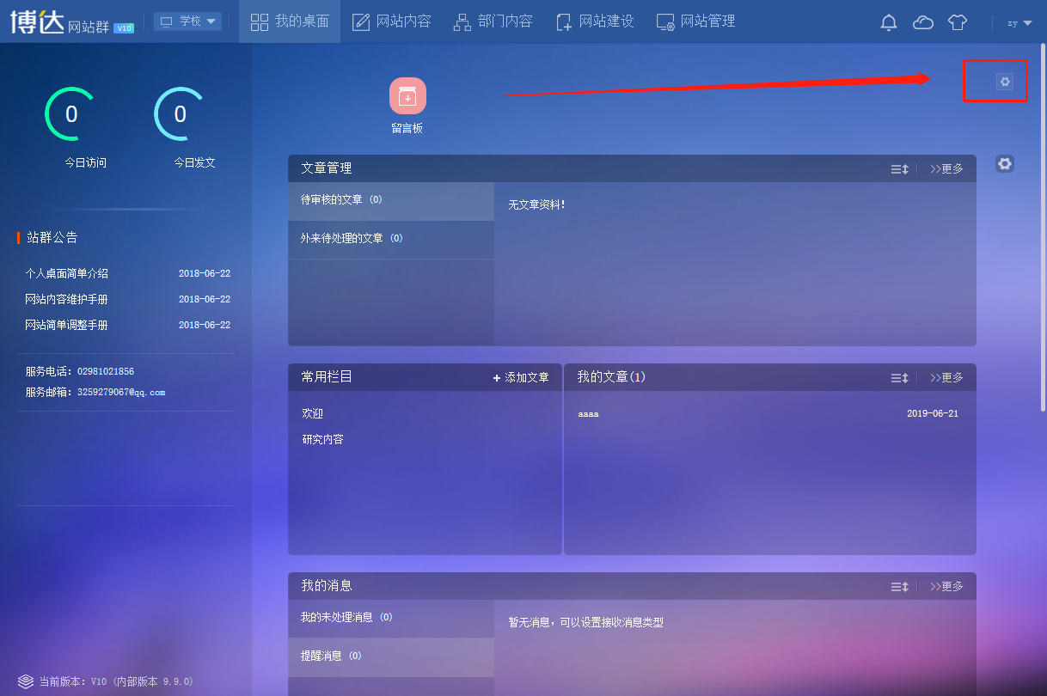Click the small gear inside the red box
This screenshot has width=1047, height=696.
tap(1004, 82)
